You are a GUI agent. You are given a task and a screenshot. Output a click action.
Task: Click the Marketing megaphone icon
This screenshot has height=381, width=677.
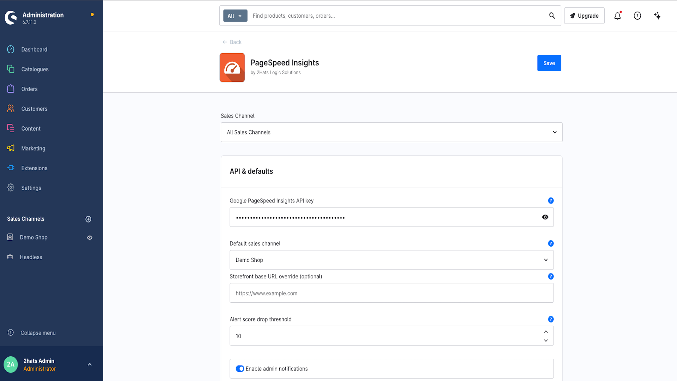pyautogui.click(x=11, y=148)
